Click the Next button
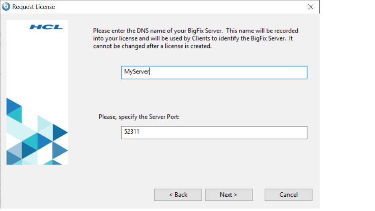The height and width of the screenshot is (211, 375). [x=229, y=195]
